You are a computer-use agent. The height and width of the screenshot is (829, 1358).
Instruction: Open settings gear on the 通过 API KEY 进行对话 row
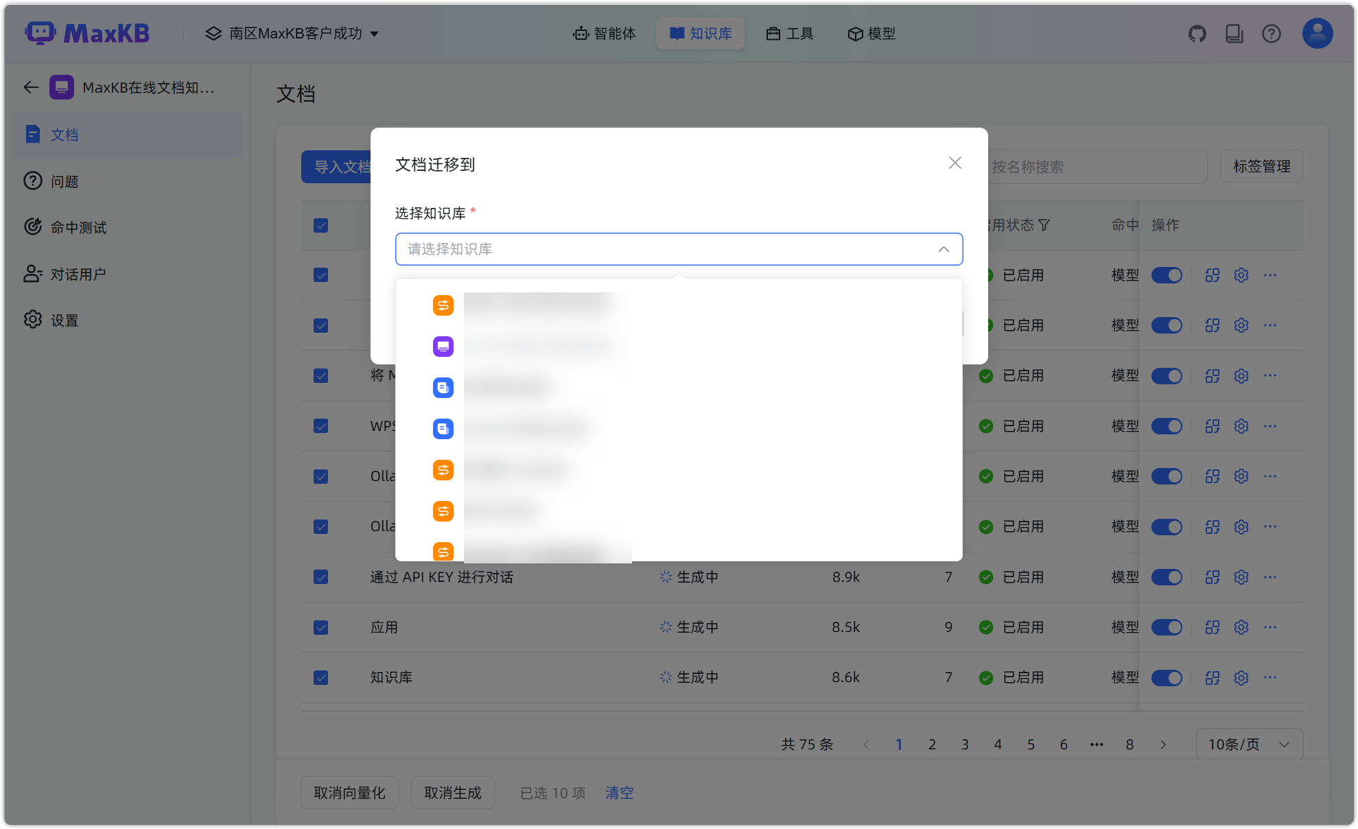1241,577
